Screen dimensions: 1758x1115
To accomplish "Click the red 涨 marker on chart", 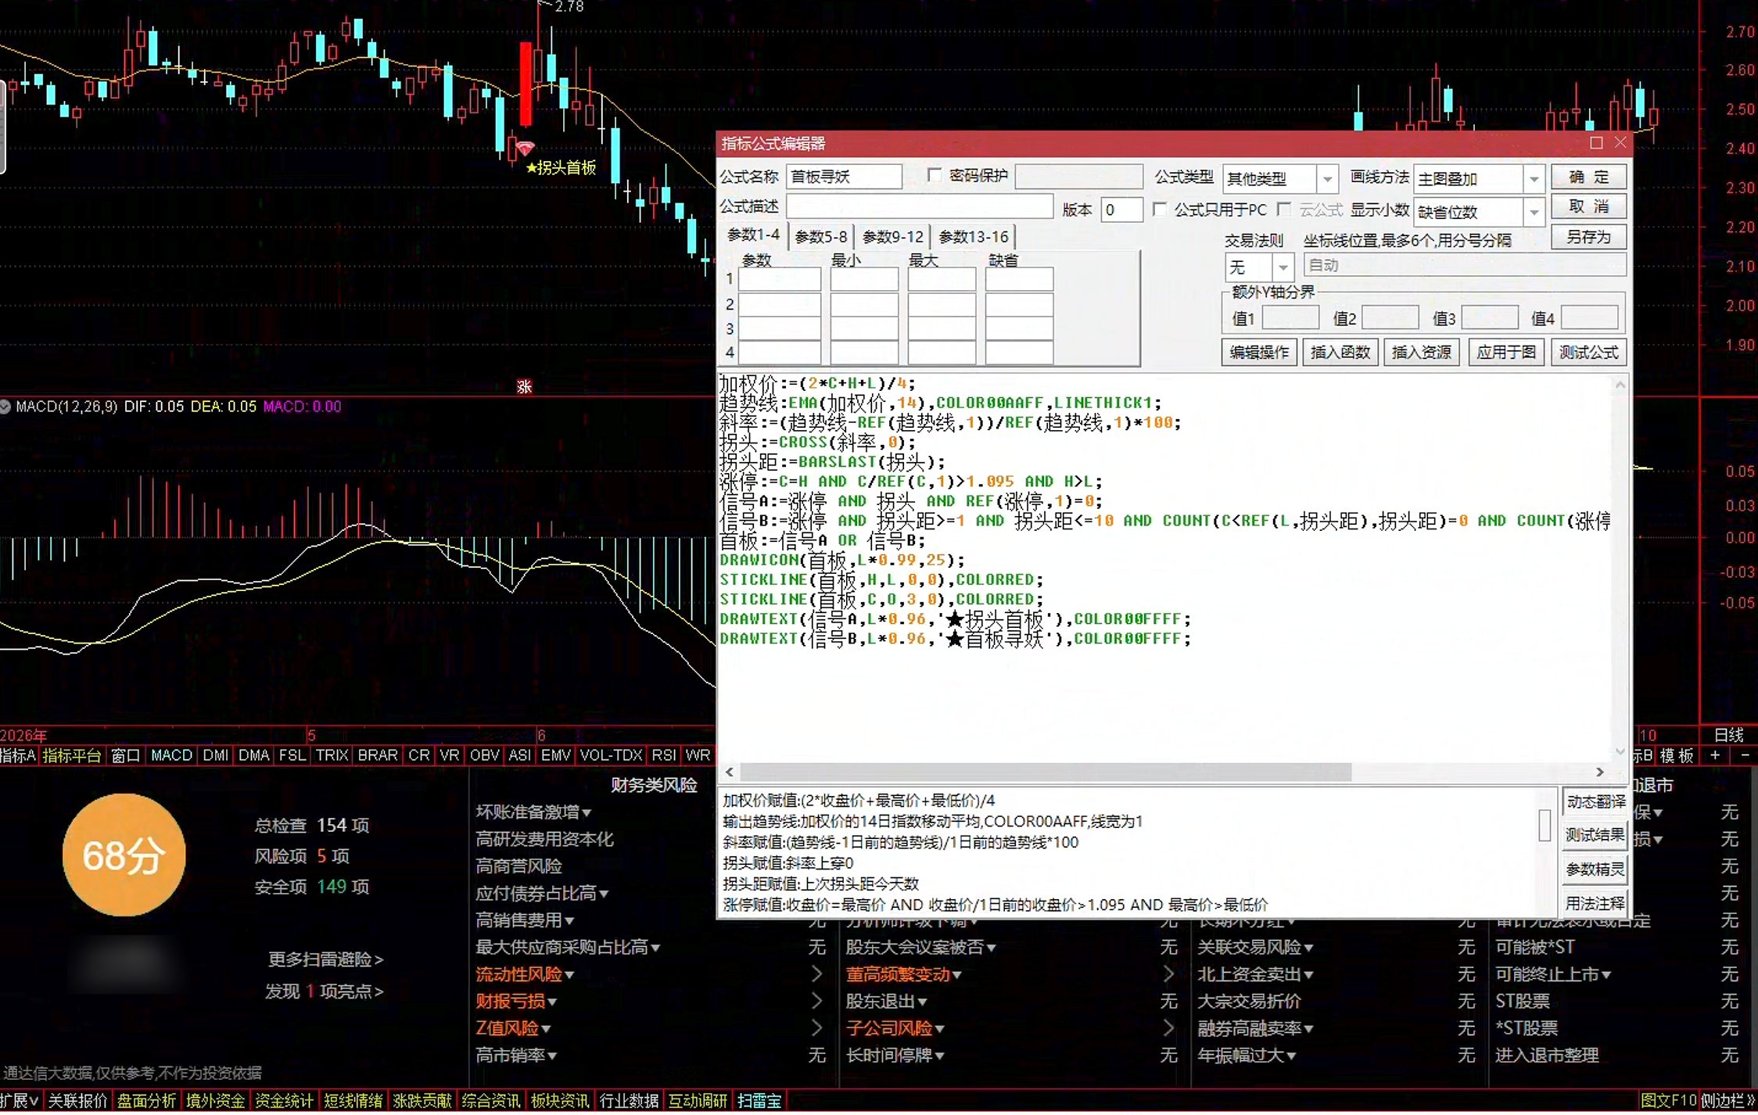I will click(x=524, y=386).
